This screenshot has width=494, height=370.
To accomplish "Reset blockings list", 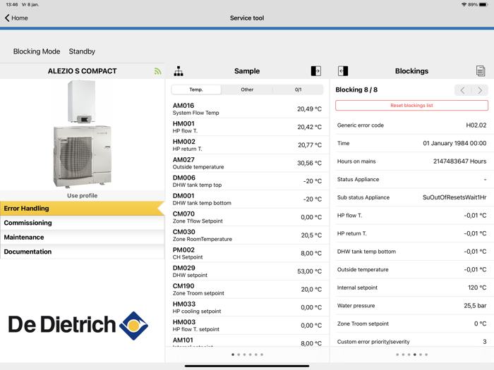I will [411, 106].
